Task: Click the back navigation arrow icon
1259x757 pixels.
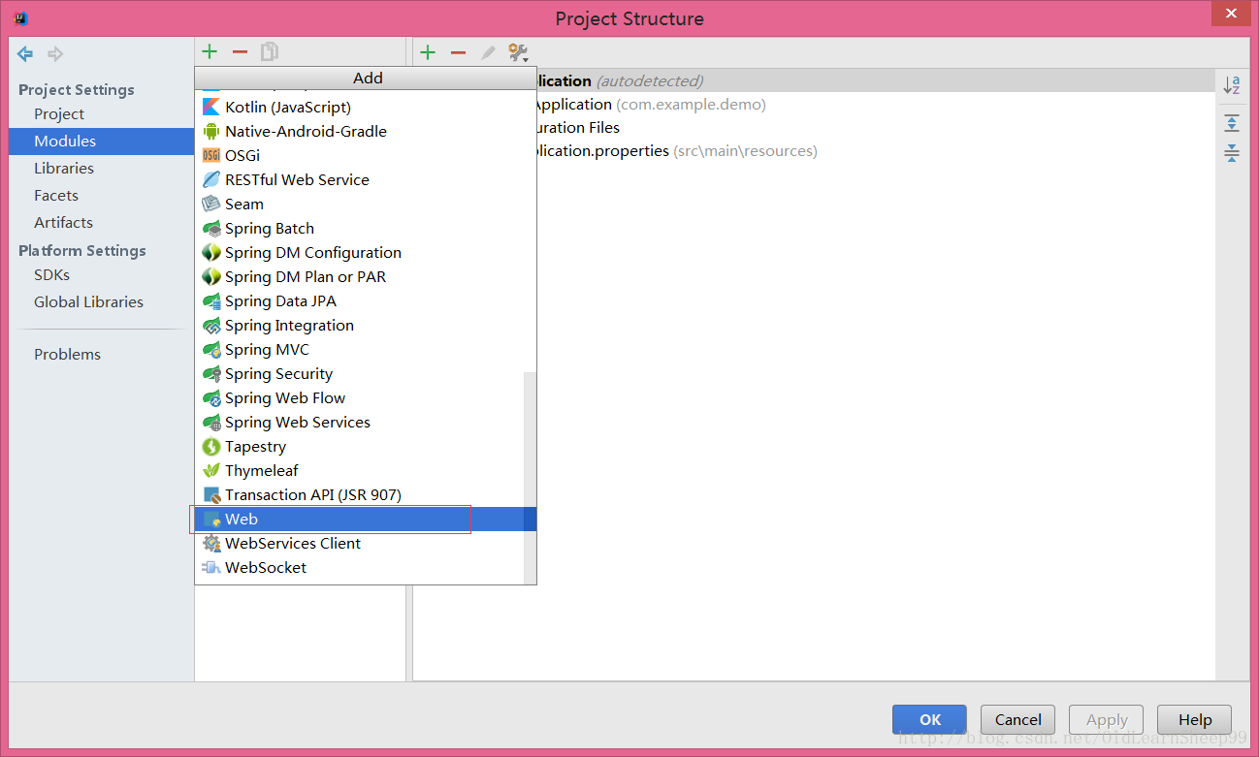Action: 25,53
